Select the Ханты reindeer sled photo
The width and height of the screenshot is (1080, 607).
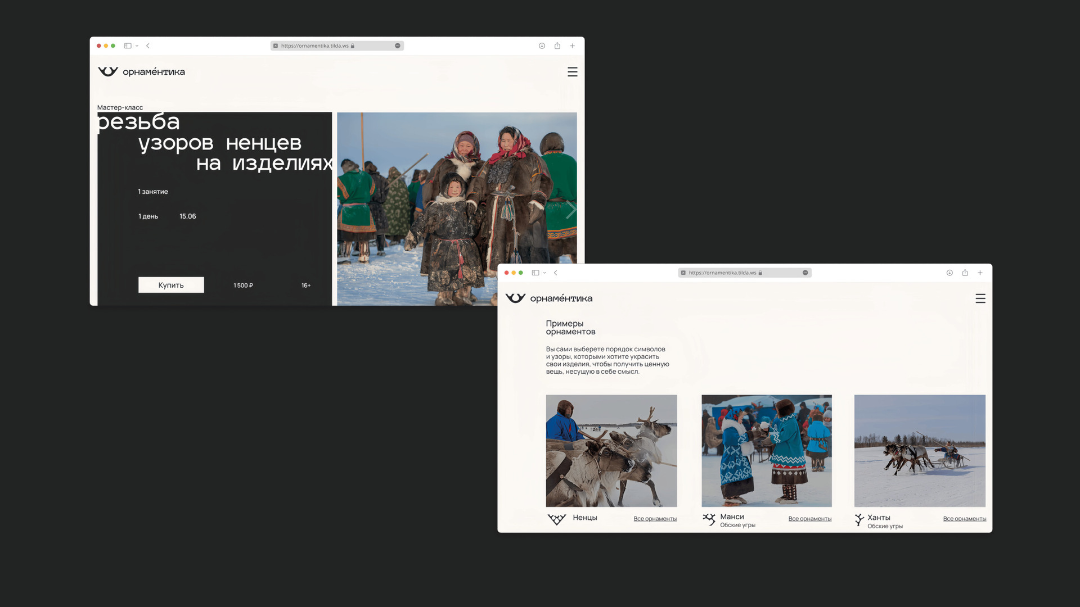pyautogui.click(x=919, y=450)
